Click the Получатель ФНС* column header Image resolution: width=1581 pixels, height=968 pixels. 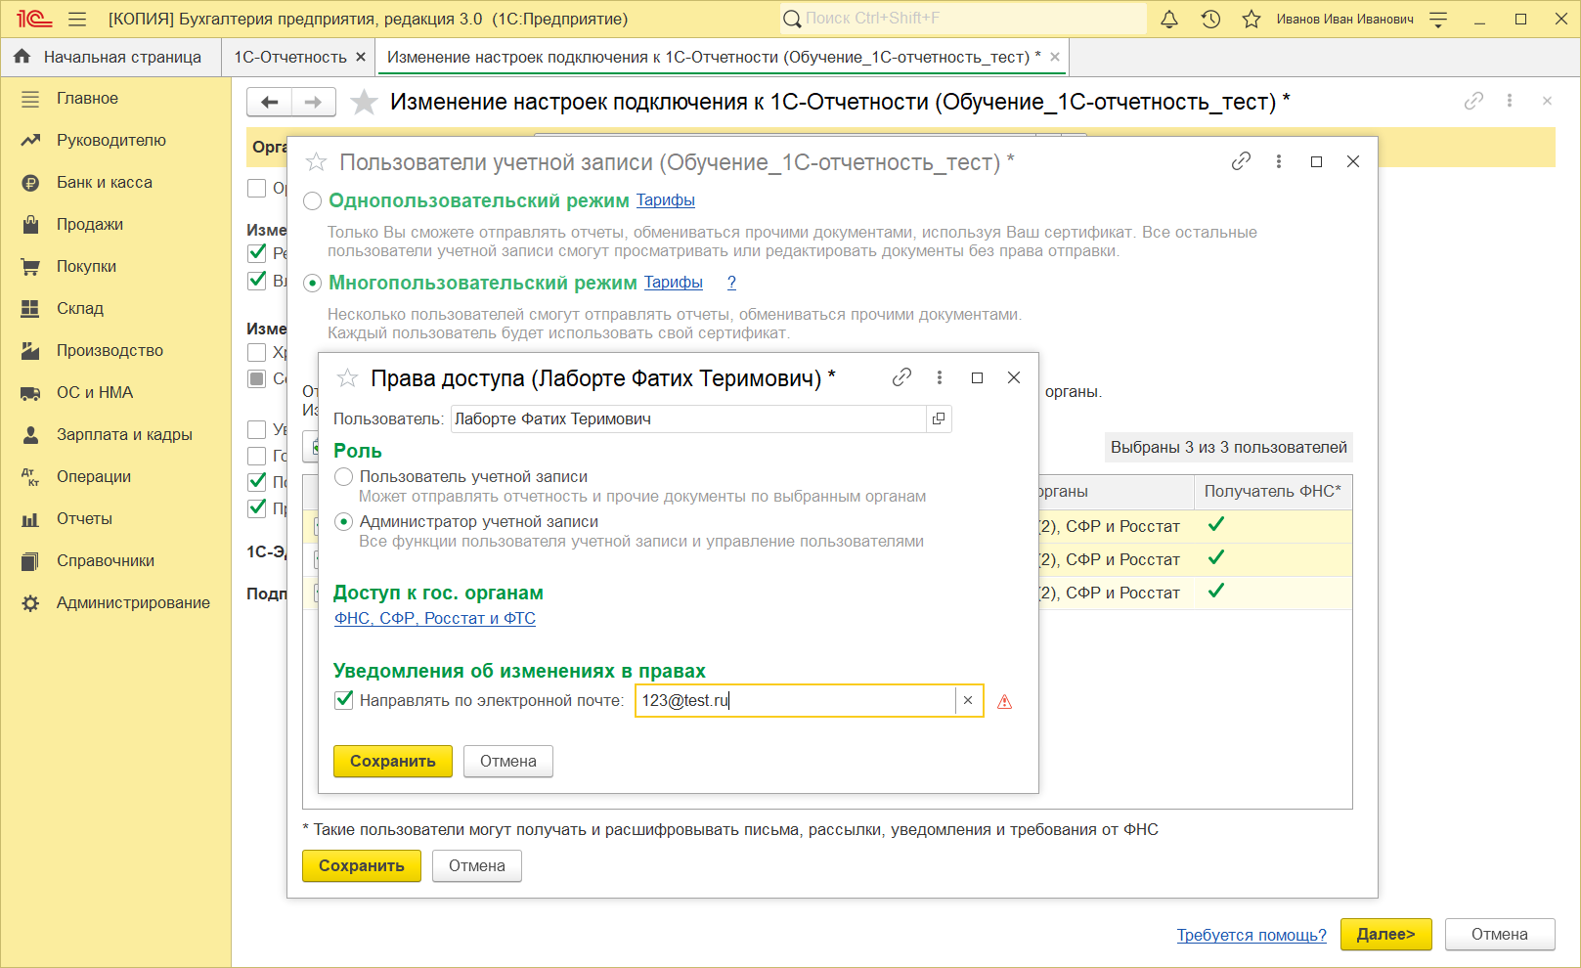point(1273,492)
